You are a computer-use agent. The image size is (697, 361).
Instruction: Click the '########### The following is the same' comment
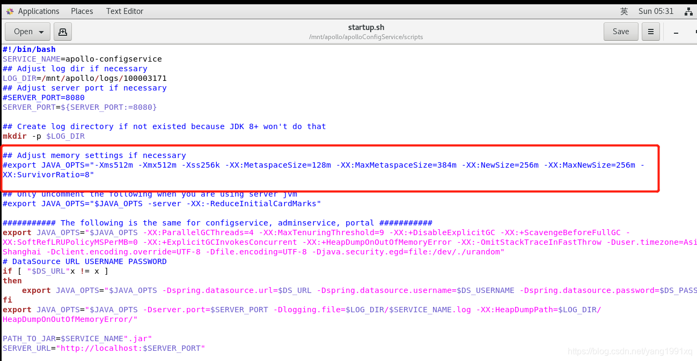tap(217, 223)
